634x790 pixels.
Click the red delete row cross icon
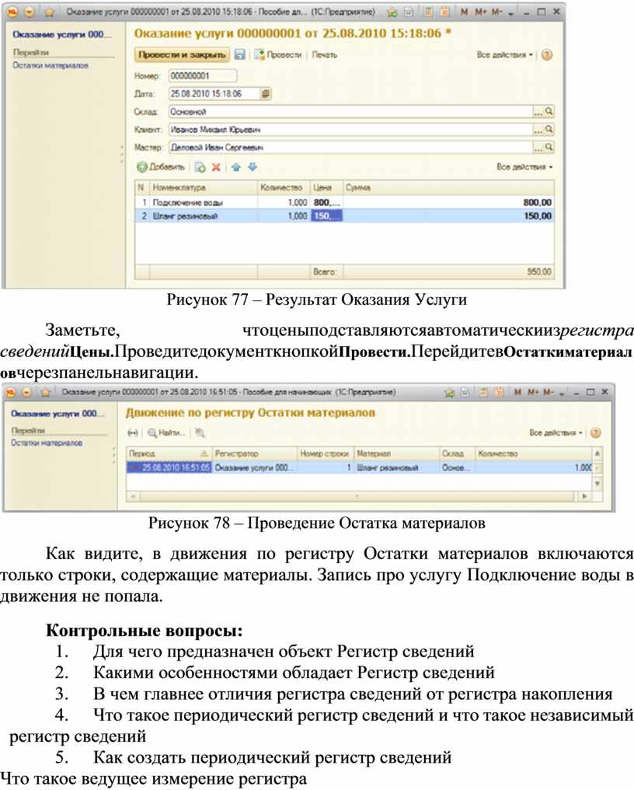point(216,167)
